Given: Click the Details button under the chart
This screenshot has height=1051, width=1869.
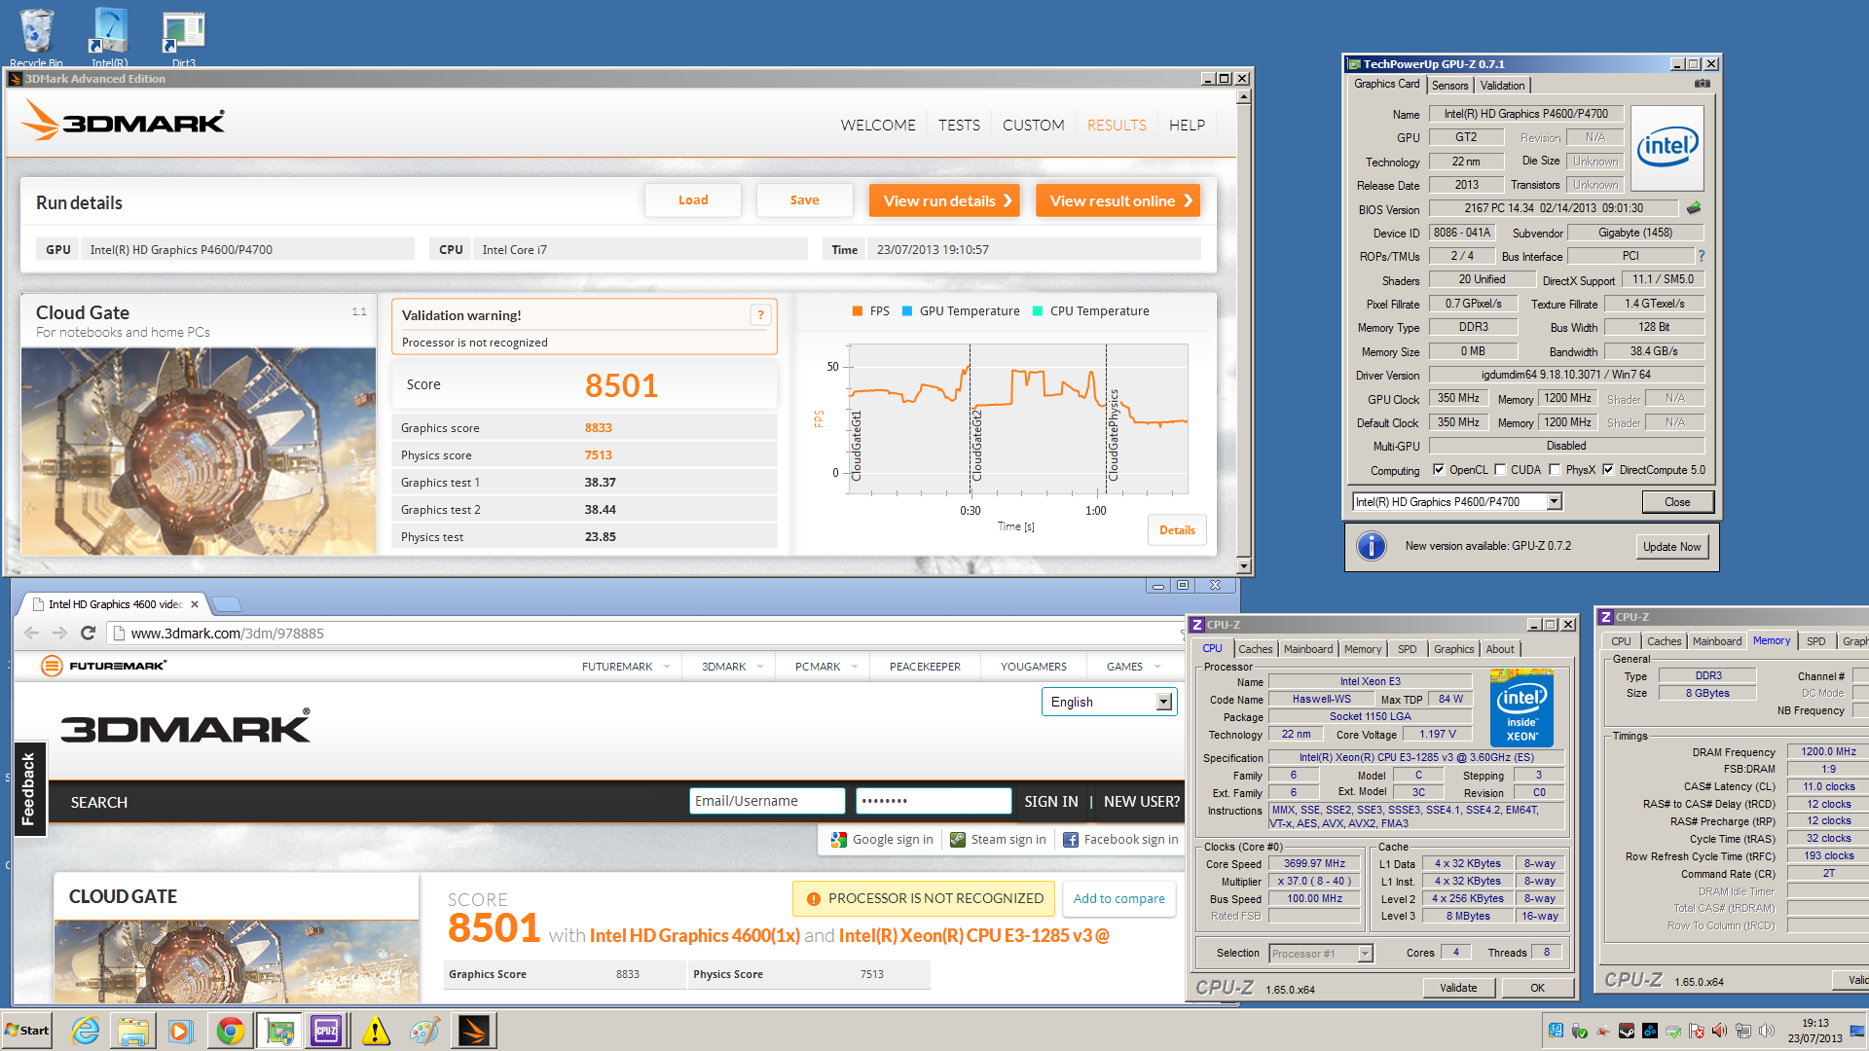Looking at the screenshot, I should coord(1177,530).
